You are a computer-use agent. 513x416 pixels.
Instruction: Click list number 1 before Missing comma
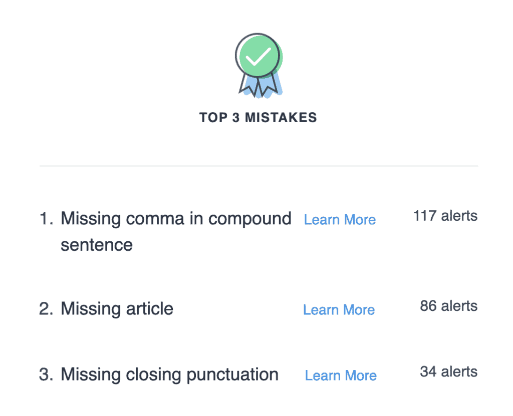pyautogui.click(x=46, y=218)
